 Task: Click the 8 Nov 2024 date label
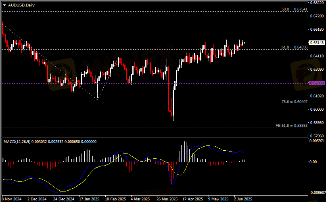[11, 199]
